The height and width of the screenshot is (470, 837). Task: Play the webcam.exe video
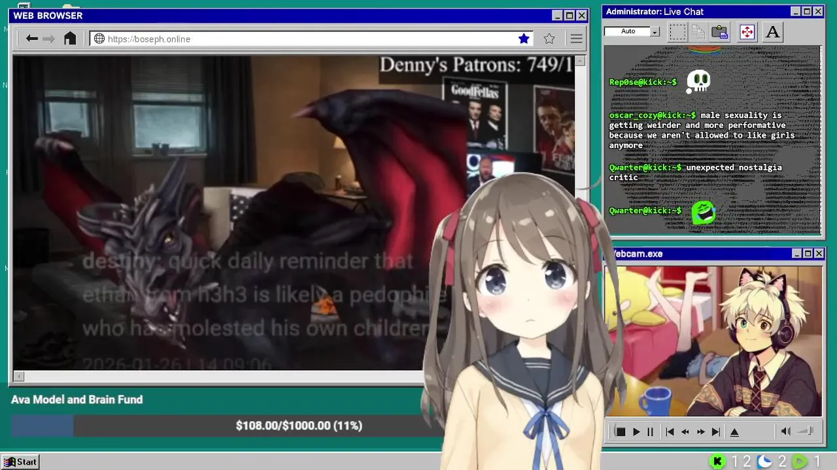[x=636, y=431]
